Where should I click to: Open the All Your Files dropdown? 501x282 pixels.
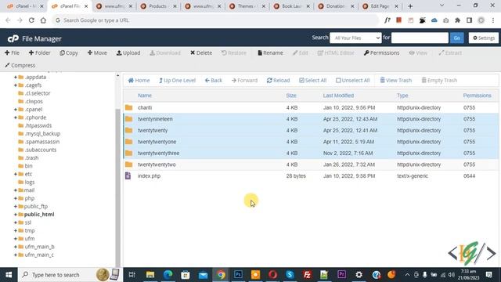tap(355, 38)
